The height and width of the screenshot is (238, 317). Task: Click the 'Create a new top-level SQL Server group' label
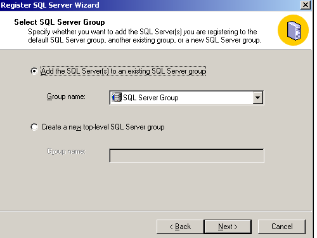pos(103,127)
